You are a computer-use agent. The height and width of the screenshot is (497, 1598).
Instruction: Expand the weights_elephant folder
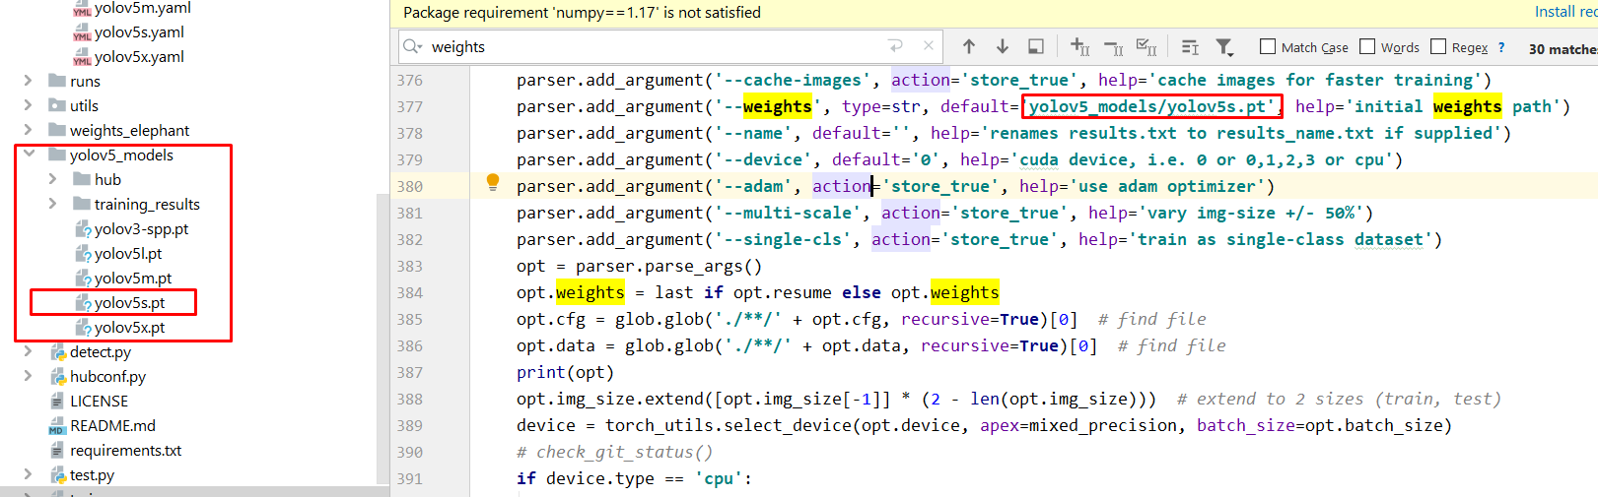click(x=28, y=130)
